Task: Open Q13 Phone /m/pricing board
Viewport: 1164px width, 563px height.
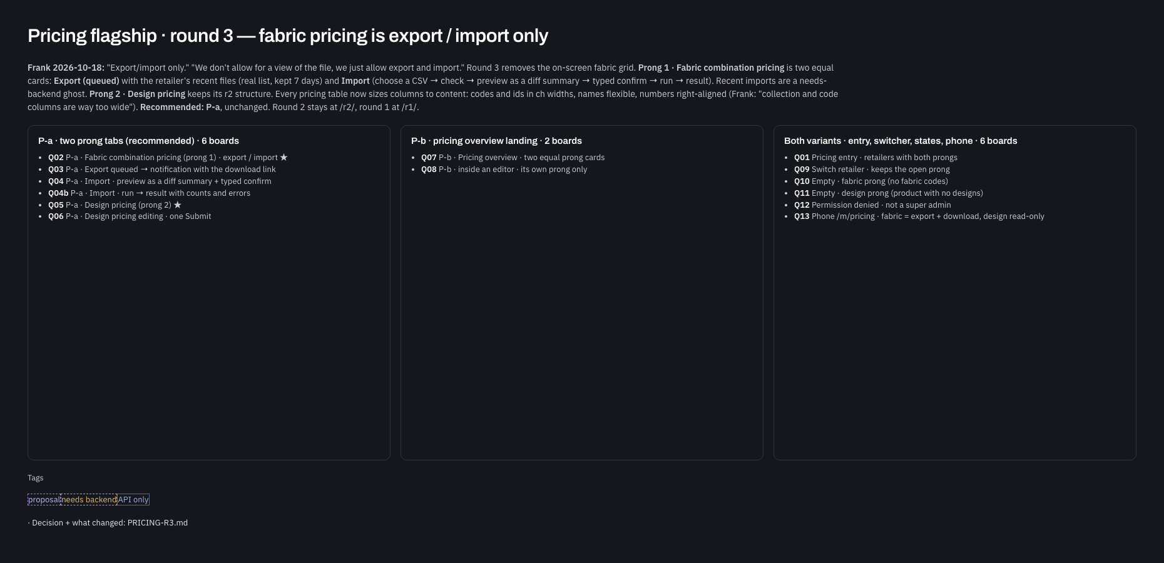Action: pyautogui.click(x=919, y=216)
